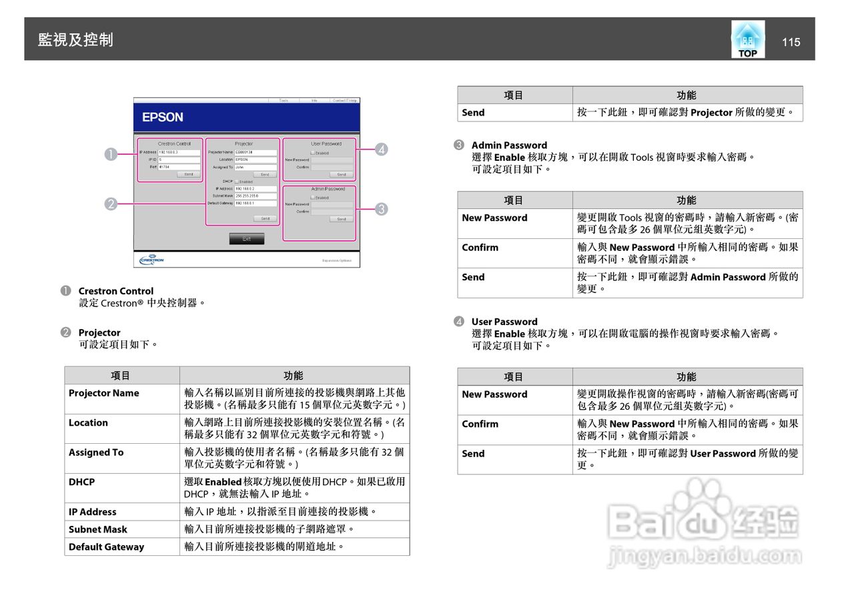Click Send in the Crestron Control box
Image resolution: width=854 pixels, height=604 pixels.
coord(189,174)
